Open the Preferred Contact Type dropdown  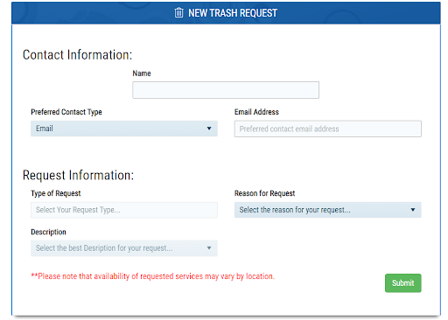pos(124,129)
